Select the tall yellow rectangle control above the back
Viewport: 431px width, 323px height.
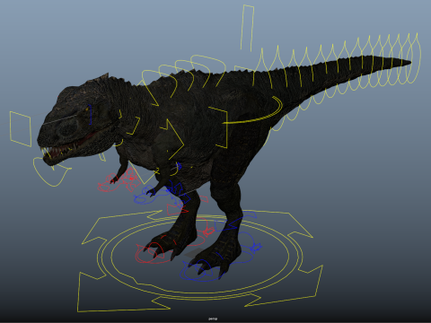(x=247, y=28)
